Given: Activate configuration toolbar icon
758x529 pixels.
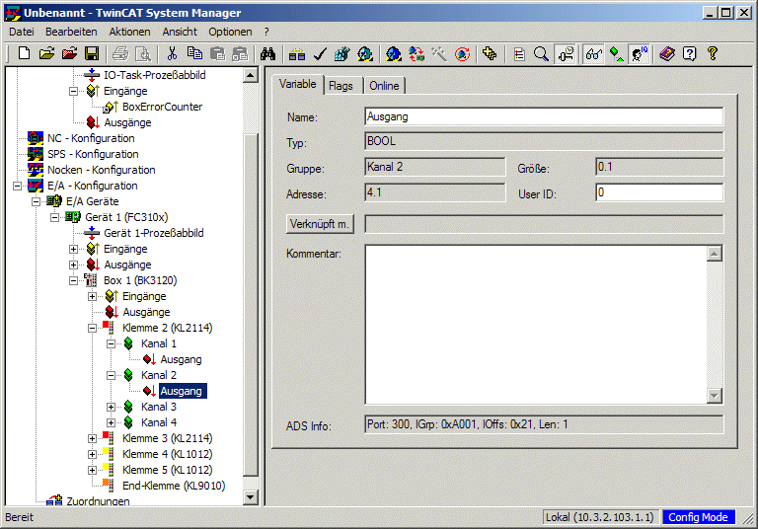Looking at the screenshot, I should [x=342, y=53].
